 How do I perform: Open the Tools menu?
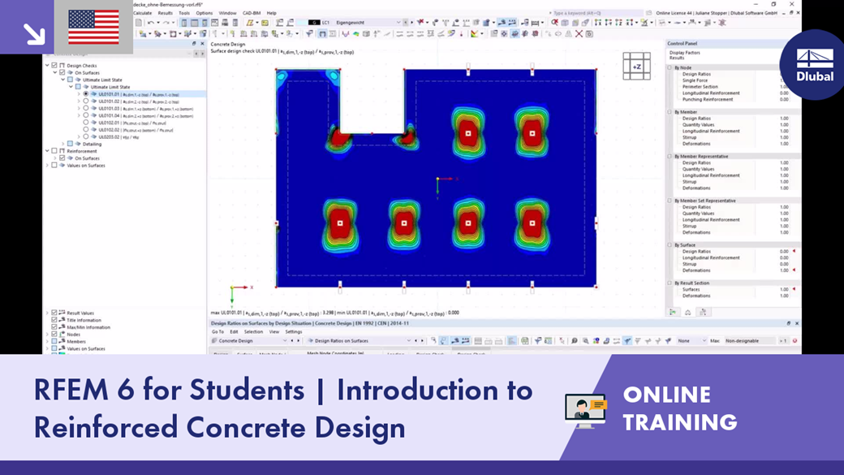(x=184, y=13)
